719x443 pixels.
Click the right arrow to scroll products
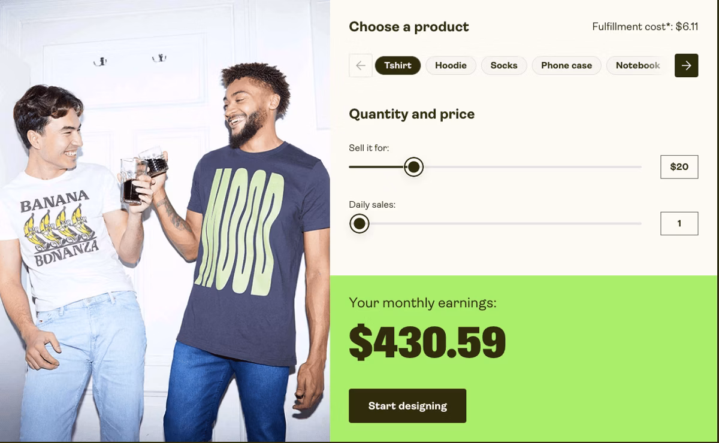[686, 65]
